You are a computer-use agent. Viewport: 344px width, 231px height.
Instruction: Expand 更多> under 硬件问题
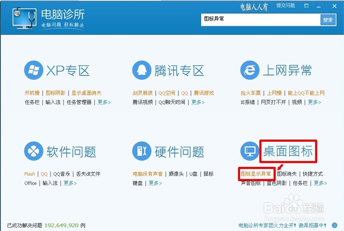[155, 183]
